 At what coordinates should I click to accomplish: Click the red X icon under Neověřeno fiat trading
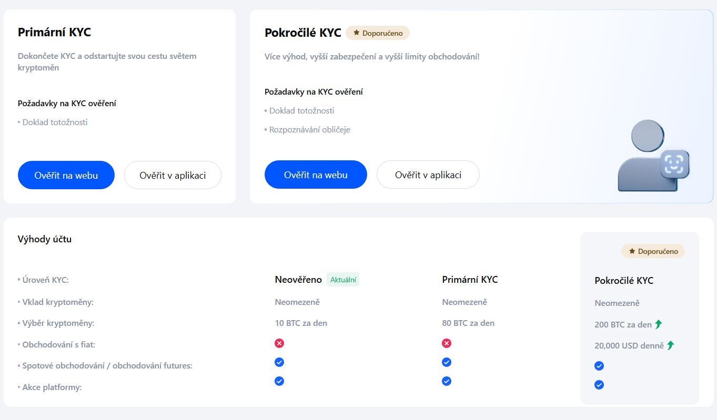pyautogui.click(x=279, y=343)
